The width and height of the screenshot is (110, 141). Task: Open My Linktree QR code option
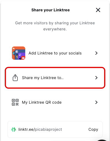point(55,102)
